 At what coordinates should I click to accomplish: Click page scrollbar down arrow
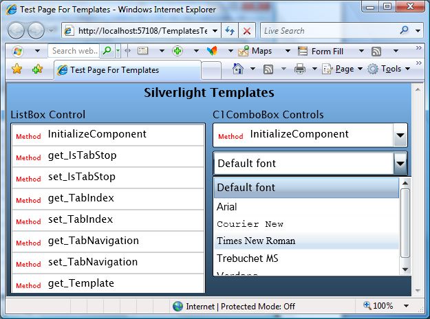coord(418,290)
